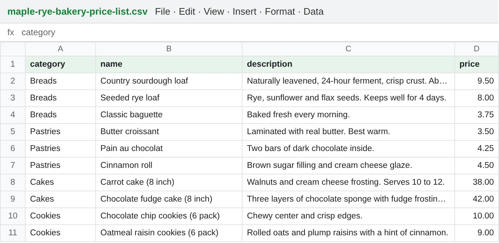The width and height of the screenshot is (499, 243).
Task: Select description 'Two bars of dark chocolate inside.'
Action: pyautogui.click(x=348, y=148)
